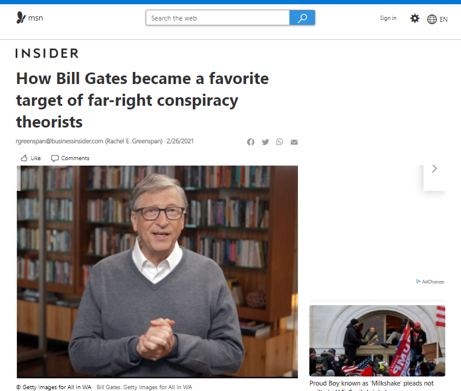This screenshot has width=461, height=391.
Task: Open the settings gear icon
Action: (x=414, y=19)
